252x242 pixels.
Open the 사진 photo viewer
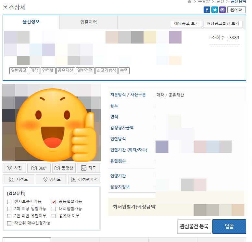(14, 168)
